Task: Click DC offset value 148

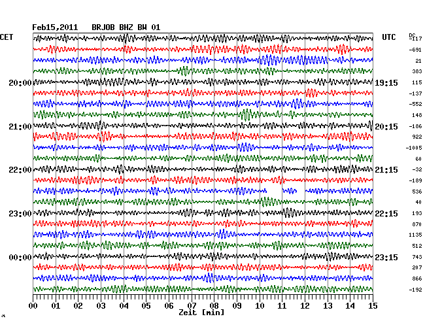Action: point(417,115)
